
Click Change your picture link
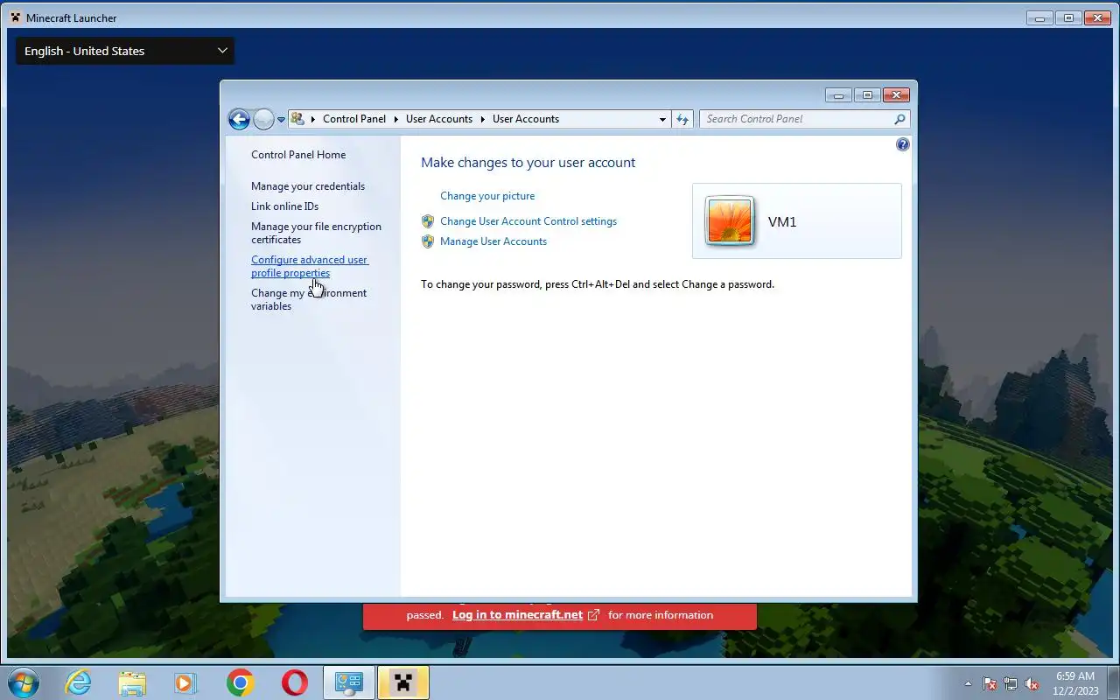pos(487,196)
